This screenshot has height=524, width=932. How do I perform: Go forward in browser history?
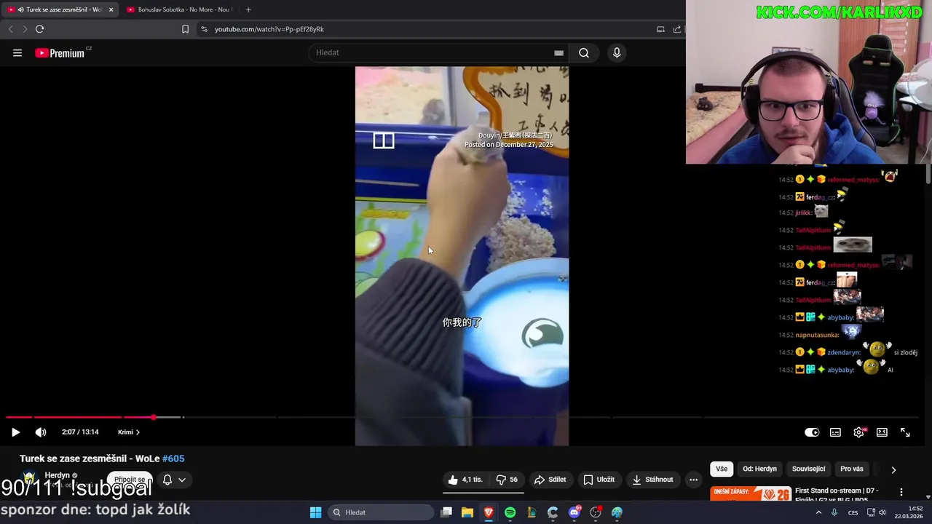24,29
